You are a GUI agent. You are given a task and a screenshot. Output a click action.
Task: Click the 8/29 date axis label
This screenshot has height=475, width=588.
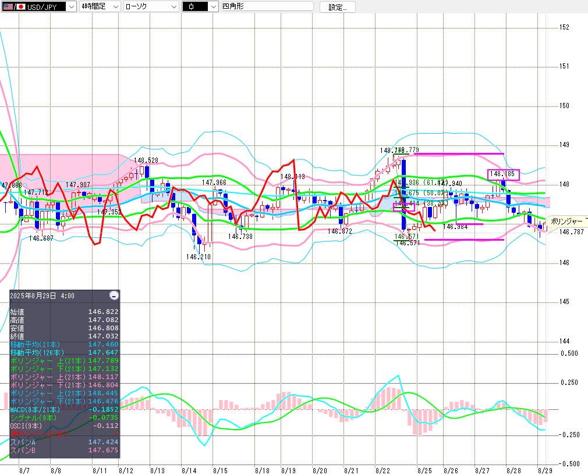[546, 470]
